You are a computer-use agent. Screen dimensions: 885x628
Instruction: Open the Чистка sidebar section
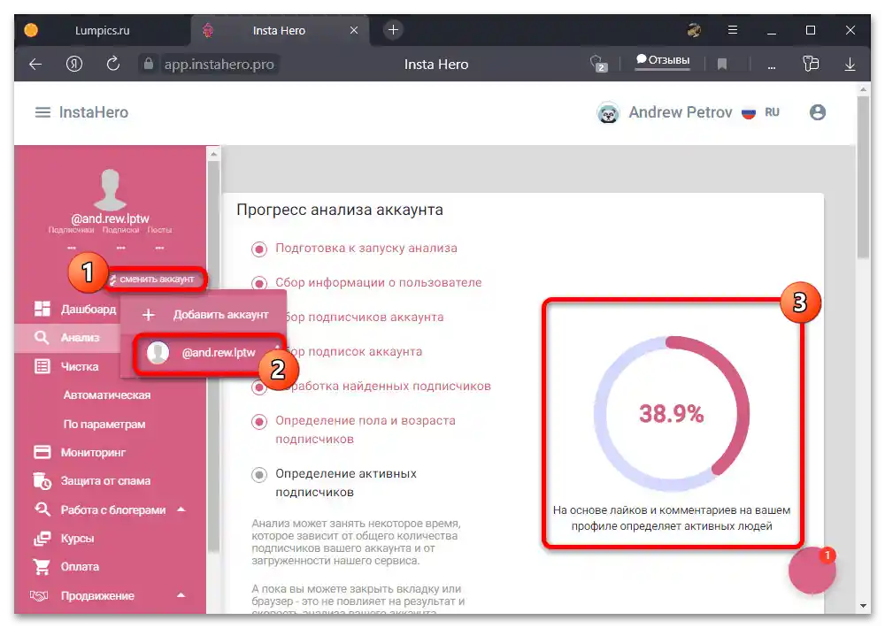coord(80,367)
